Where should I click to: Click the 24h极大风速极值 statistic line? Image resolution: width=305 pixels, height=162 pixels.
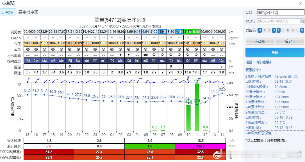272,77
